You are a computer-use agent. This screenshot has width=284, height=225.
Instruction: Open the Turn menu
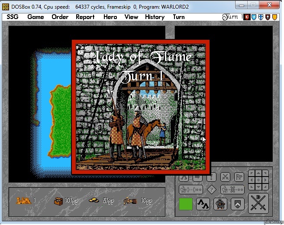point(179,17)
